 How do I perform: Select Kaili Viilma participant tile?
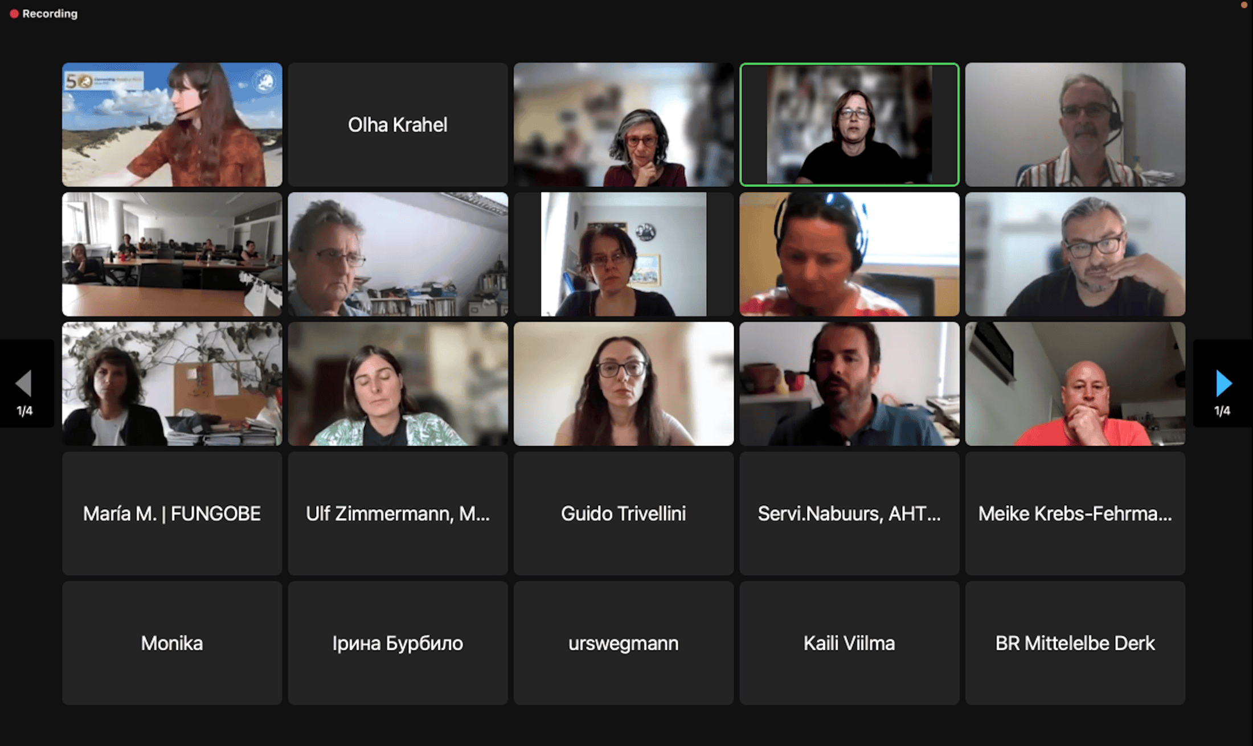(849, 643)
